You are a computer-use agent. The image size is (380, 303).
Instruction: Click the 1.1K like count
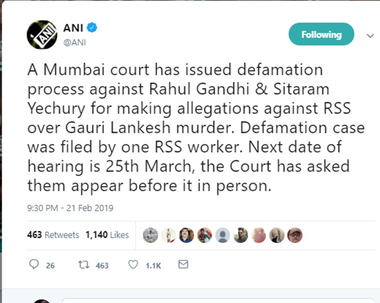tap(153, 265)
